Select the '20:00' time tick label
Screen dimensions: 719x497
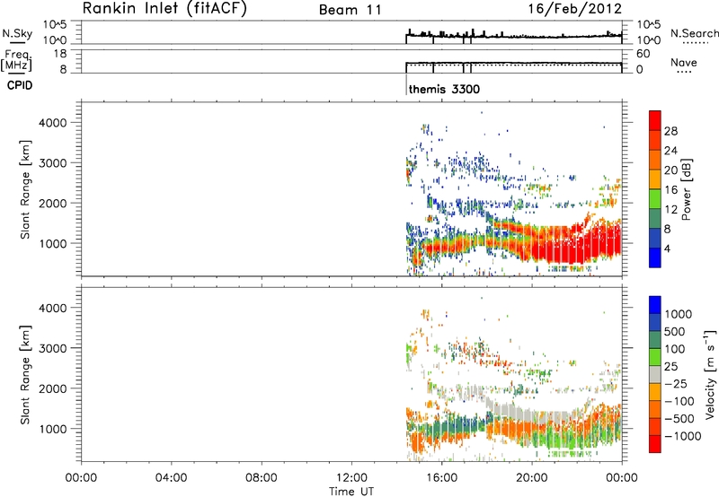(x=532, y=478)
